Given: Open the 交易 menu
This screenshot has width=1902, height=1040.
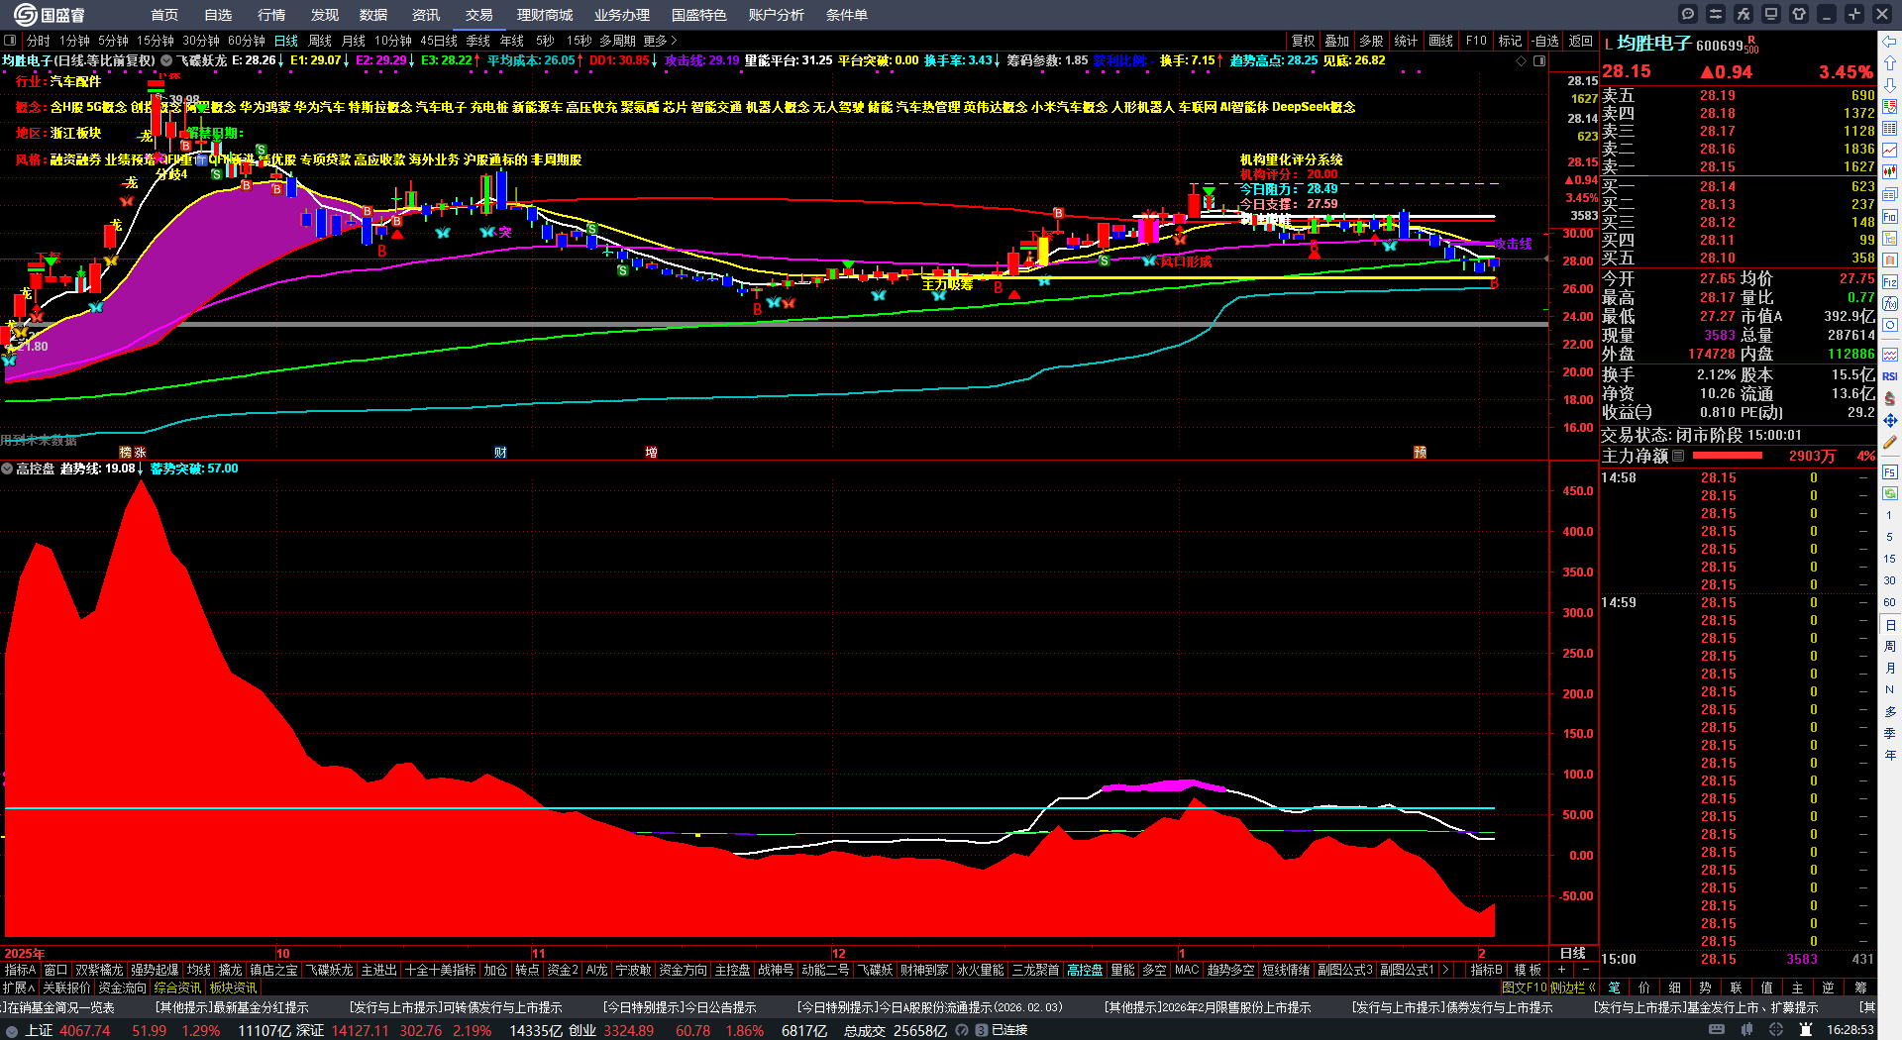Looking at the screenshot, I should click(479, 15).
